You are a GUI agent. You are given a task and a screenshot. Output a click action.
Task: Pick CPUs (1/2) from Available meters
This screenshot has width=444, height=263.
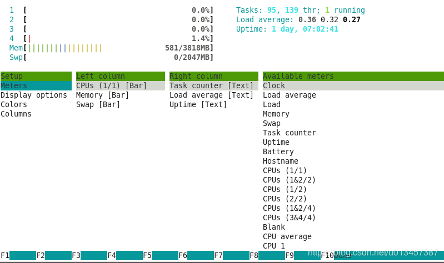click(x=285, y=189)
